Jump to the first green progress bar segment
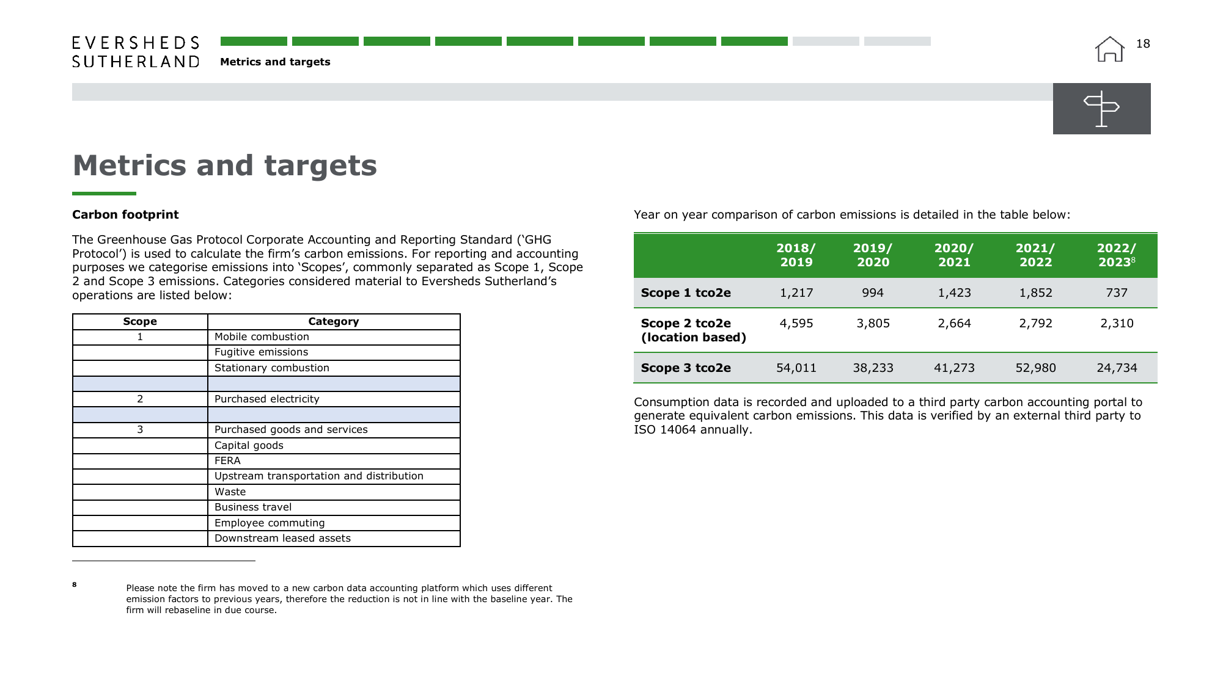1223x687 pixels. pos(254,41)
